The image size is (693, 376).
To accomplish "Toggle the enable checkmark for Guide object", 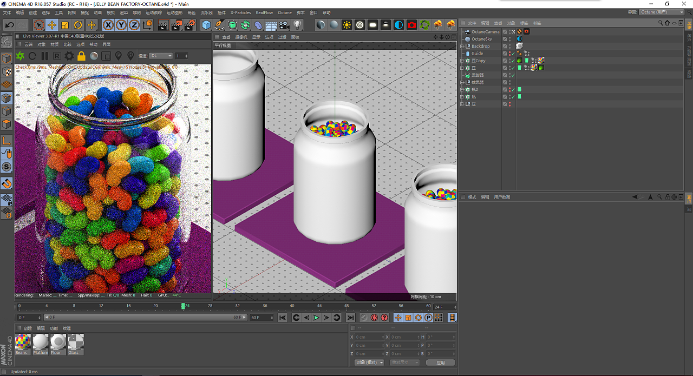I will pyautogui.click(x=513, y=54).
